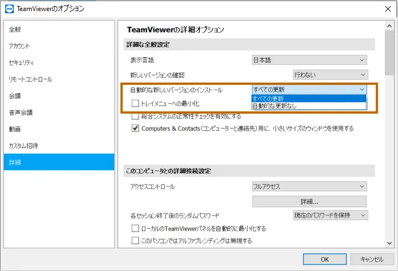This screenshot has width=398, height=271.
Task: Open 音声会議 settings page
Action: click(59, 113)
